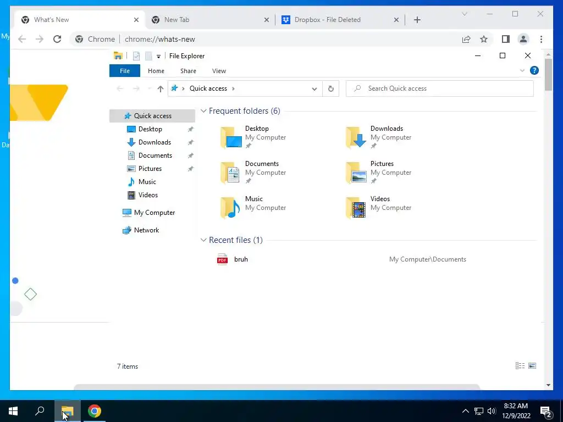This screenshot has width=563, height=422.
Task: Close the New Tab Chrome tab
Action: point(267,20)
